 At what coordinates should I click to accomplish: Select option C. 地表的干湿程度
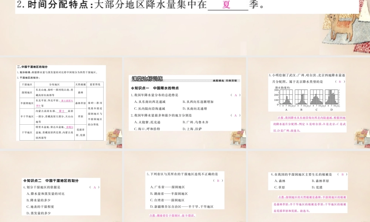(x=40, y=206)
